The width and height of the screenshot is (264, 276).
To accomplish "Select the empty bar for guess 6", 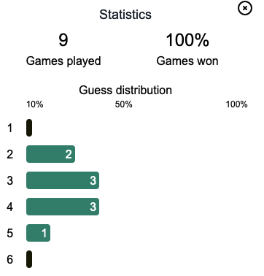I will coord(29,259).
